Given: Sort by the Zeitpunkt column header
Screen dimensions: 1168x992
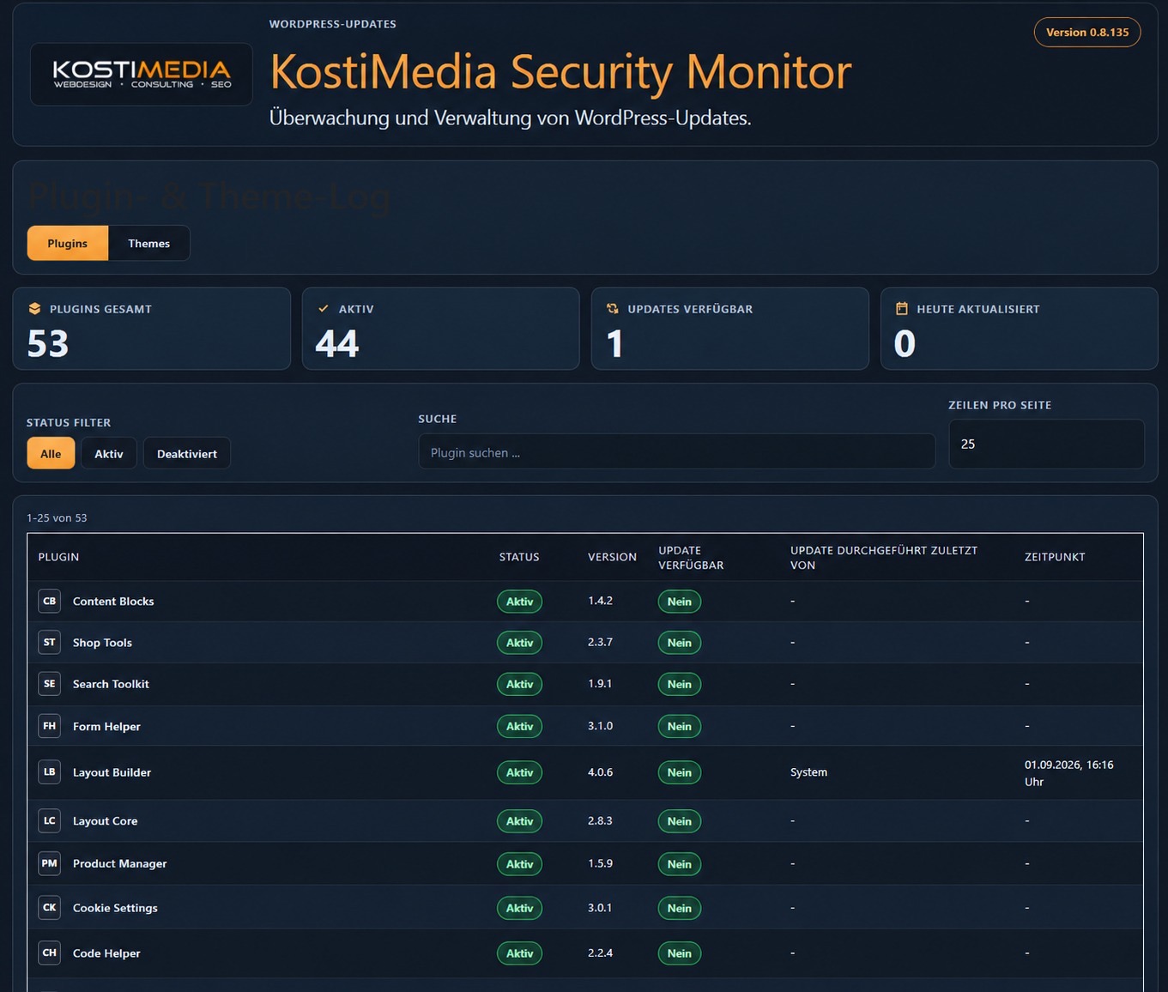Looking at the screenshot, I should pyautogui.click(x=1055, y=557).
